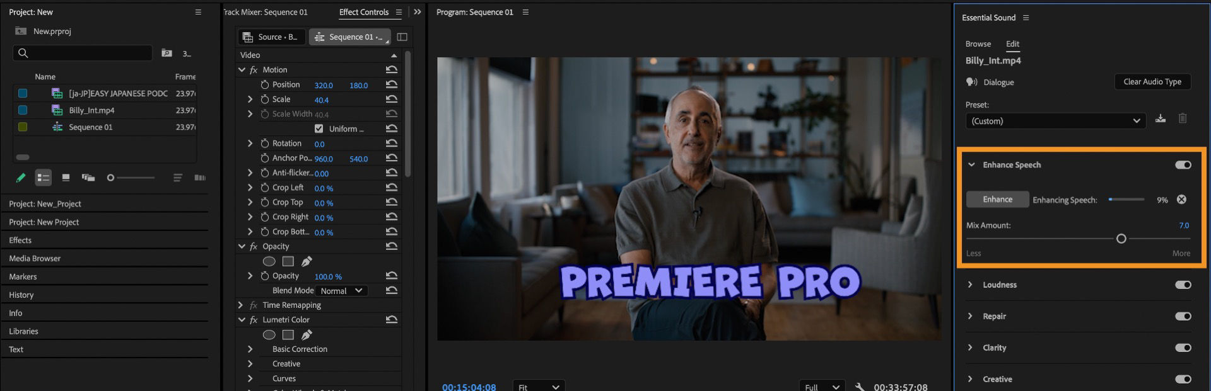Reset the Motion effect
1211x391 pixels.
tap(392, 70)
